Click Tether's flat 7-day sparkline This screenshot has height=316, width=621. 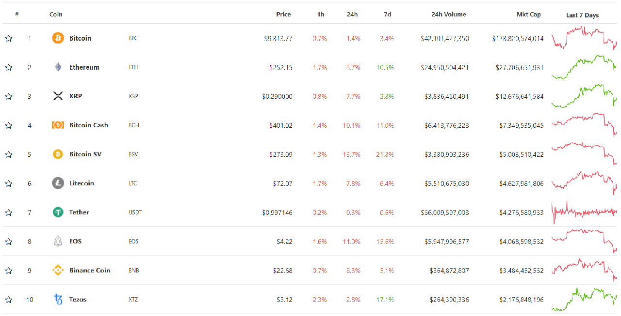pyautogui.click(x=584, y=212)
